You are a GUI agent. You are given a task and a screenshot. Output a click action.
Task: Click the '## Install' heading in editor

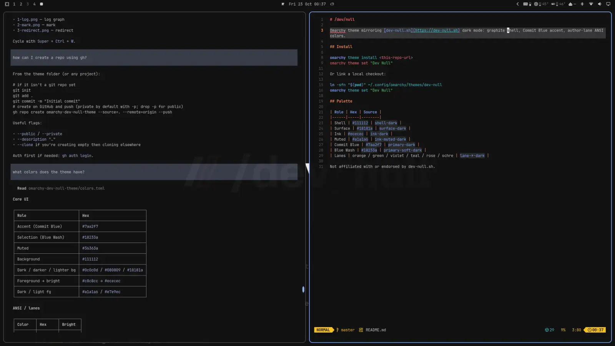point(341,47)
